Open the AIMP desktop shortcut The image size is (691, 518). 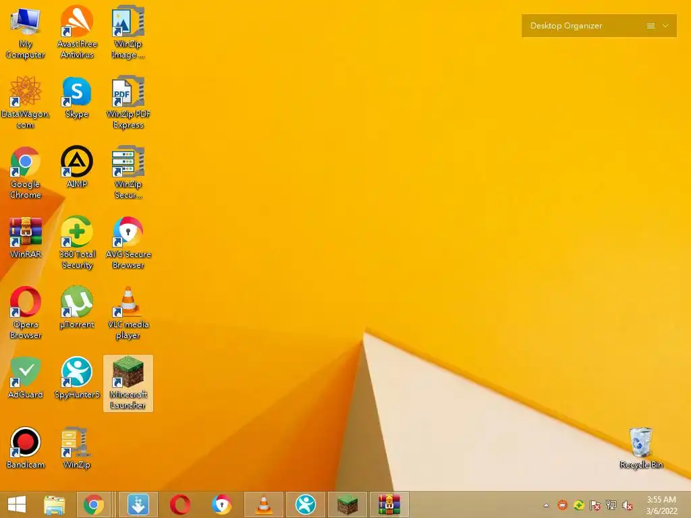coord(77,167)
